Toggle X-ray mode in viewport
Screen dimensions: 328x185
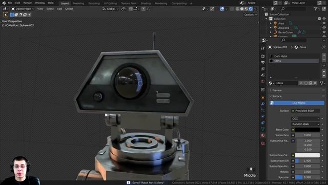(x=232, y=9)
